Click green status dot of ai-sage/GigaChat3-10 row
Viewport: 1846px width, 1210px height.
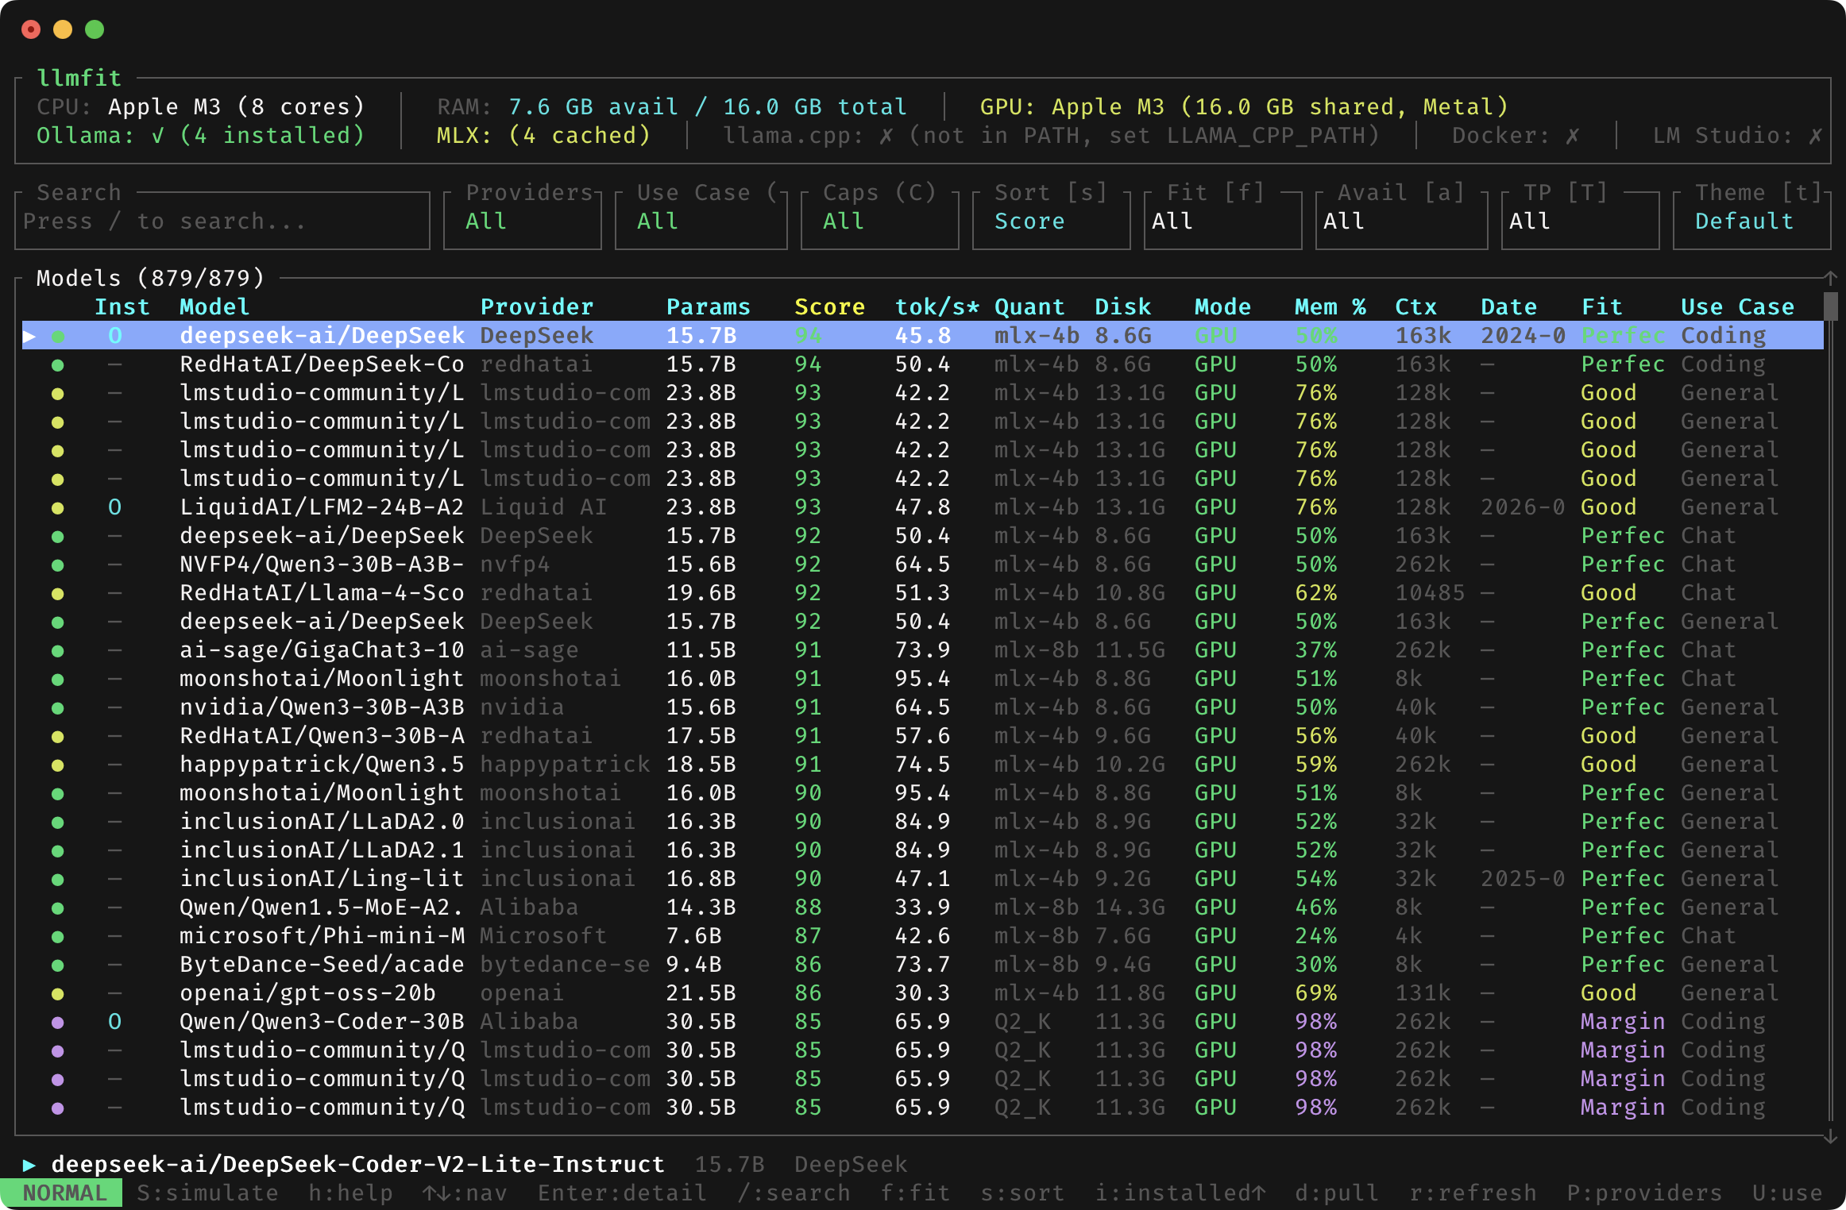pyautogui.click(x=58, y=651)
